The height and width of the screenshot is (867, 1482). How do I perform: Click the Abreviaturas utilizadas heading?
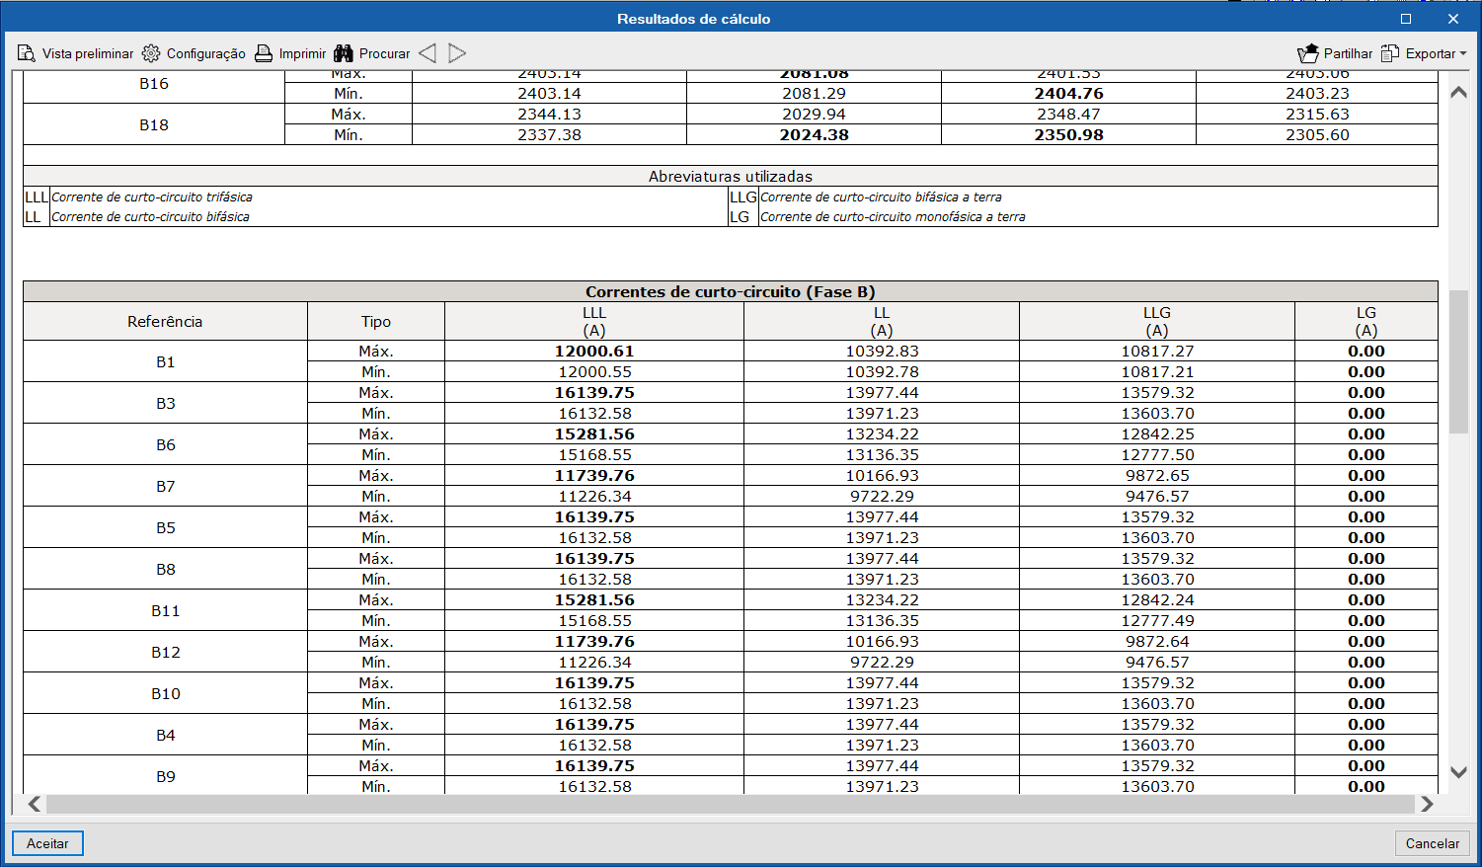(x=731, y=177)
